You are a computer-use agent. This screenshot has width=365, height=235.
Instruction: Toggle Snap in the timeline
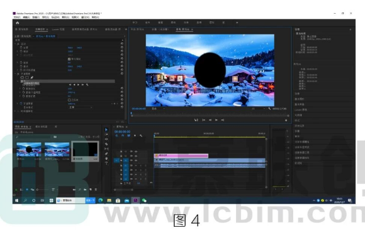coord(123,136)
